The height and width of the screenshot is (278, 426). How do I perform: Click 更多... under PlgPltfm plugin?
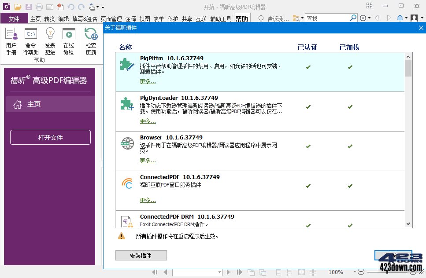tap(148, 81)
